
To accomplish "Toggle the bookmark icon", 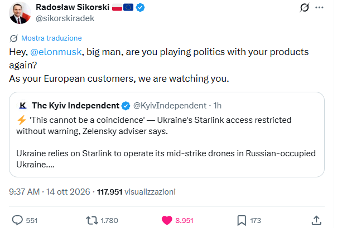I will click(242, 221).
